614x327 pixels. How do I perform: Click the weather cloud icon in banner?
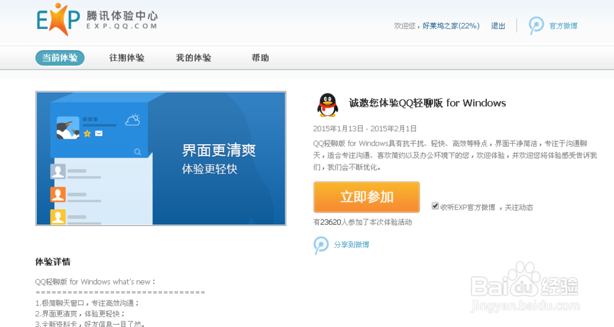click(133, 120)
